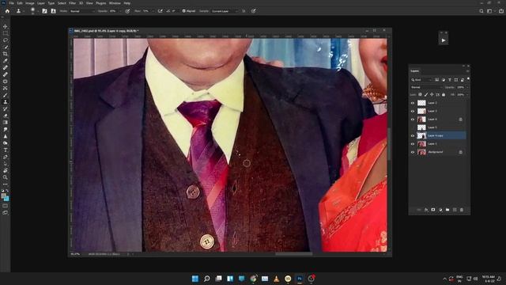Select the Brush tool

point(6,95)
